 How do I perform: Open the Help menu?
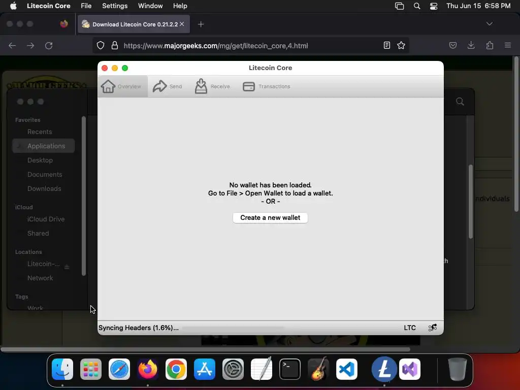pos(180,6)
